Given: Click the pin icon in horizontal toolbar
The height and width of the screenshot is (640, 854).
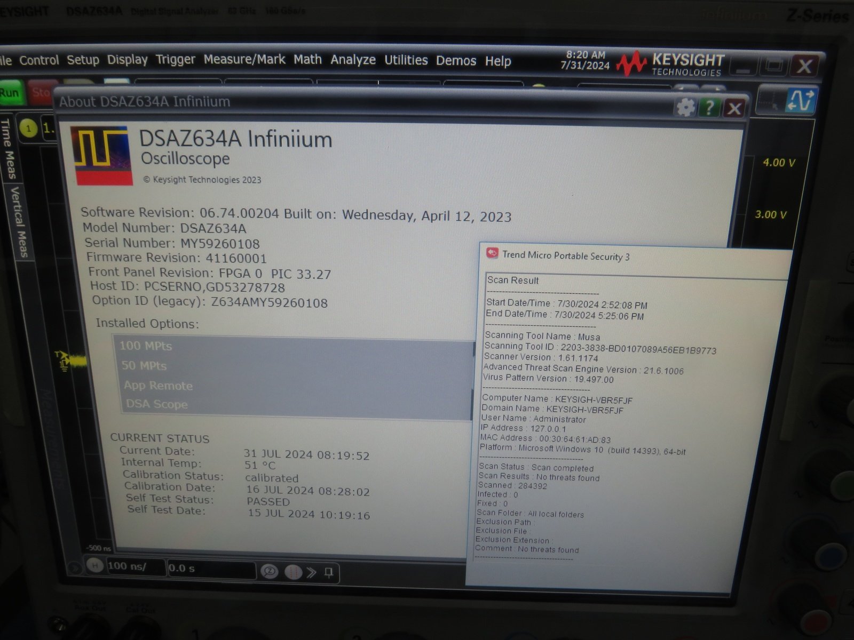Looking at the screenshot, I should [x=329, y=573].
